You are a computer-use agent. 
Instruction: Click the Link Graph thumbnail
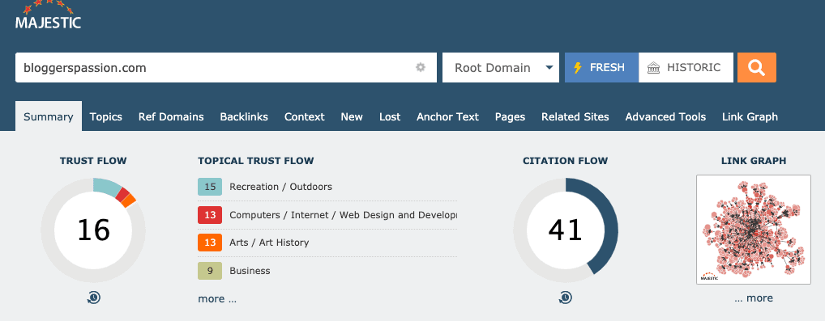(x=754, y=230)
